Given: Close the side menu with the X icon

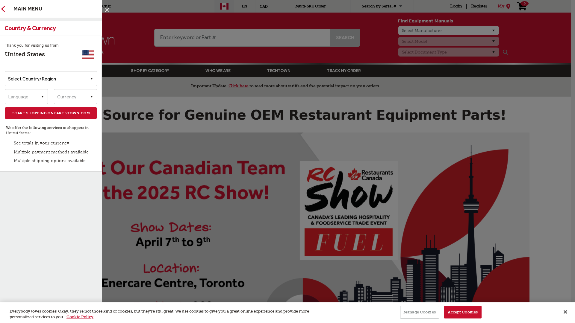Looking at the screenshot, I should tap(107, 10).
